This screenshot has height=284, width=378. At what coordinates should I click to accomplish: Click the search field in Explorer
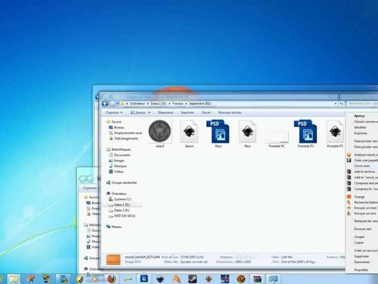[362, 104]
